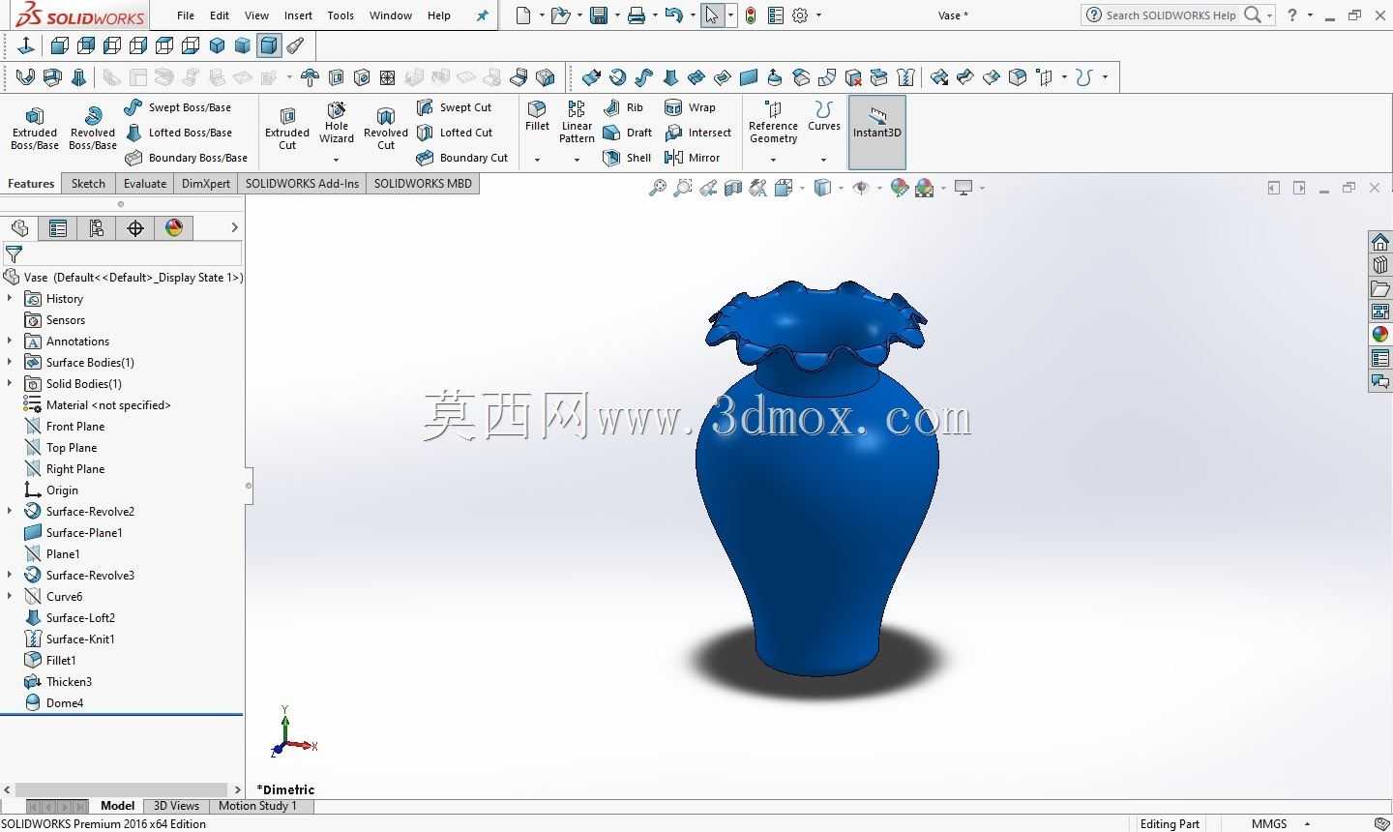Toggle the Instant3D button
Viewport: 1393px width, 832px height.
pyautogui.click(x=877, y=132)
